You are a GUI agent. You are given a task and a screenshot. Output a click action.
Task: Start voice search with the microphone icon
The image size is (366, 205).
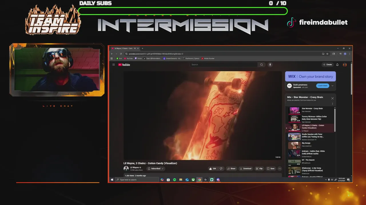click(270, 65)
